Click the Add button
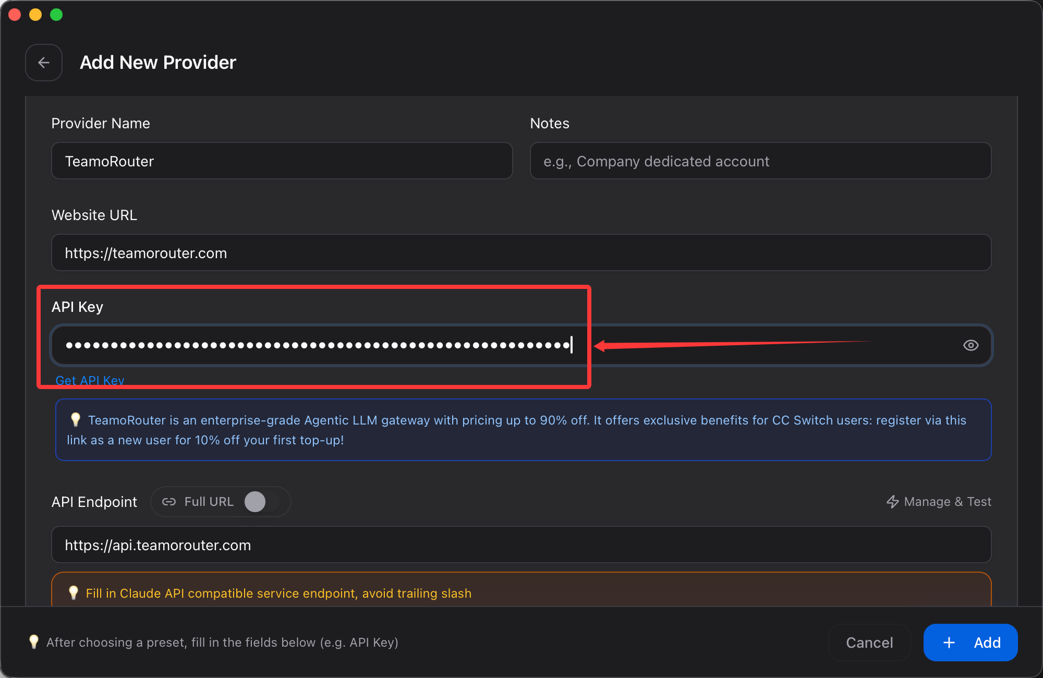 [x=971, y=643]
